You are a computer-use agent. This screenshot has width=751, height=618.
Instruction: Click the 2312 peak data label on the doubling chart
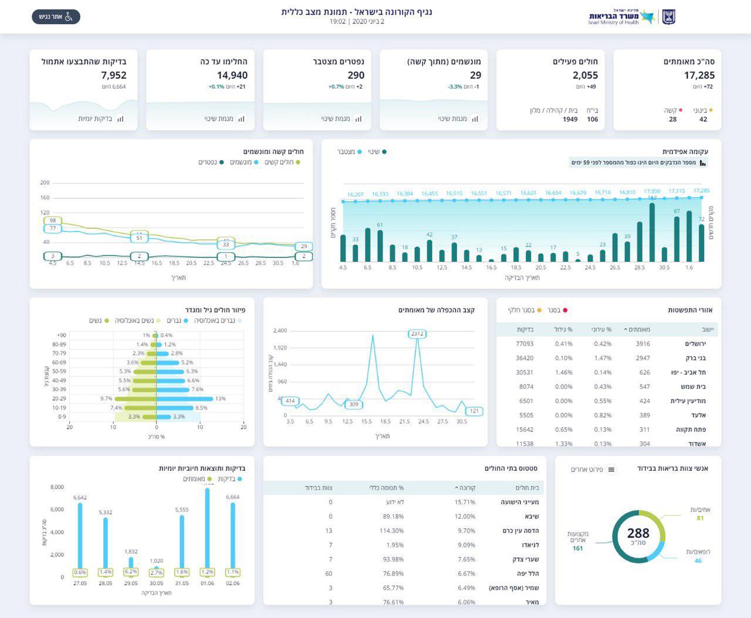click(x=417, y=334)
